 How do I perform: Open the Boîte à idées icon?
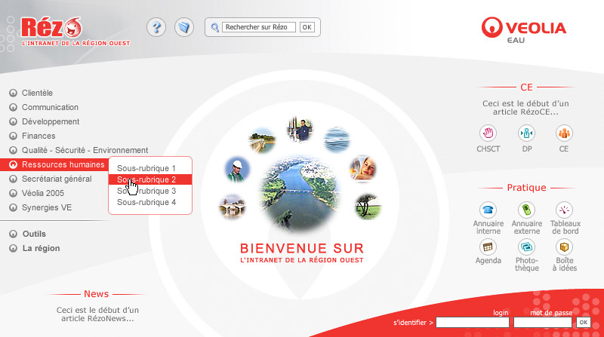[564, 247]
